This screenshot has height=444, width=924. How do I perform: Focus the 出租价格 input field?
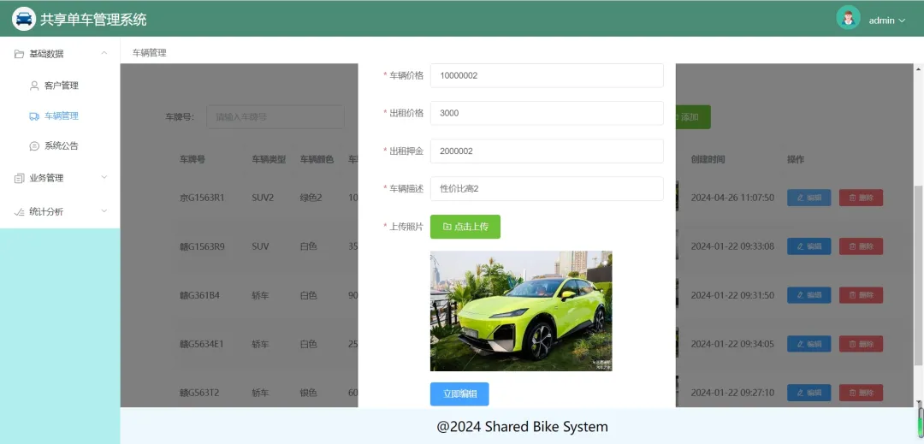tap(547, 113)
